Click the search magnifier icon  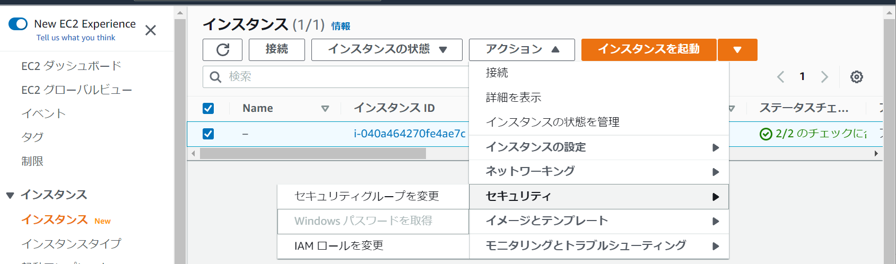215,77
